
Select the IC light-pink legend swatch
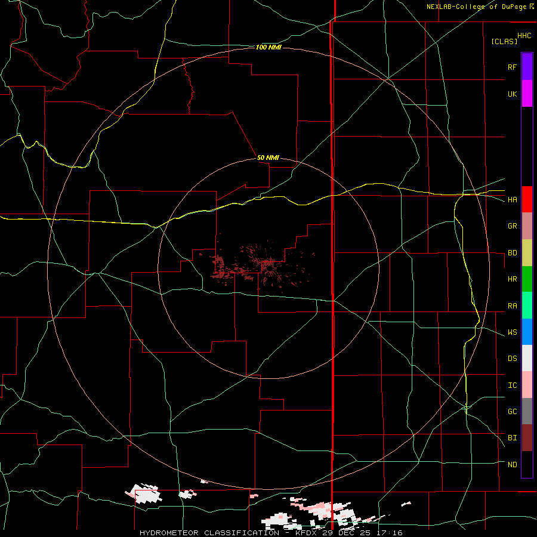click(527, 385)
